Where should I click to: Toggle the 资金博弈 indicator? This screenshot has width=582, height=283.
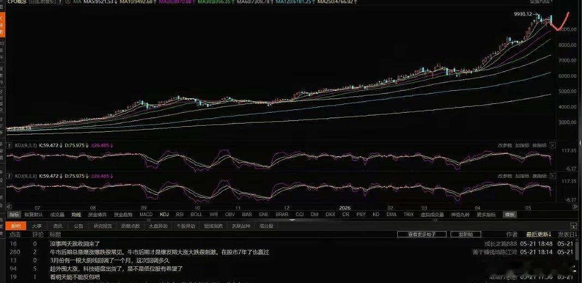click(x=97, y=214)
